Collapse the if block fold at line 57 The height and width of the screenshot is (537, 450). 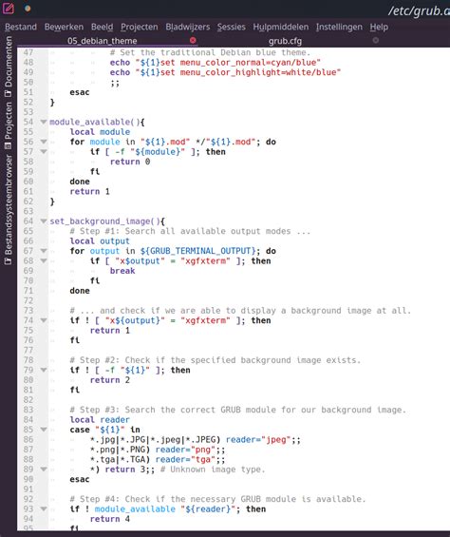pyautogui.click(x=44, y=151)
